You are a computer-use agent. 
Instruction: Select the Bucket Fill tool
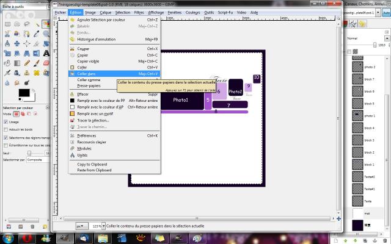click(7, 63)
